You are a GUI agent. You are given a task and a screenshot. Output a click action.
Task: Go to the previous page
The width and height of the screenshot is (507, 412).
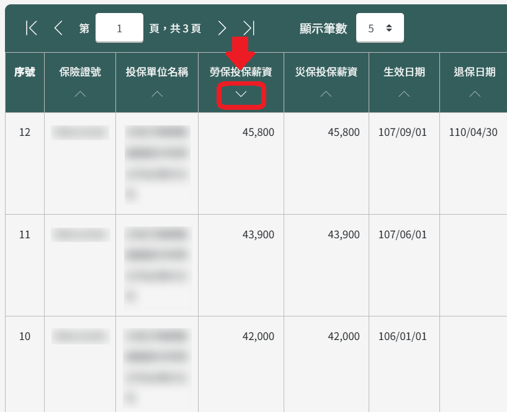[58, 28]
